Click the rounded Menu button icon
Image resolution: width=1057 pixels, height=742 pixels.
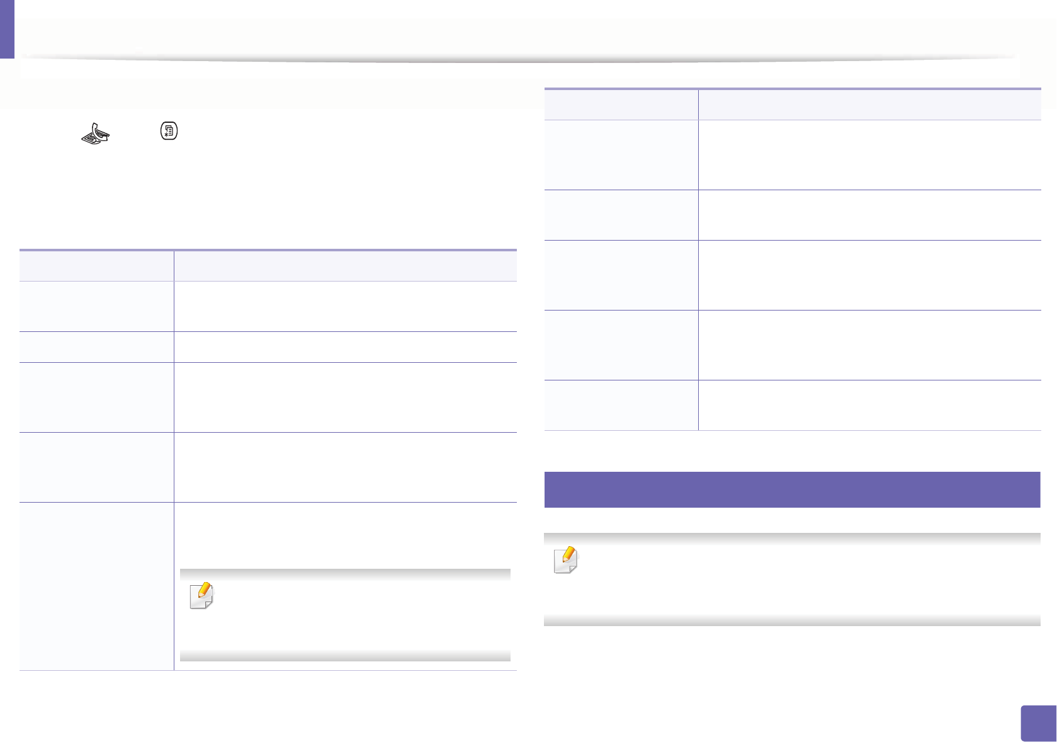(x=169, y=131)
